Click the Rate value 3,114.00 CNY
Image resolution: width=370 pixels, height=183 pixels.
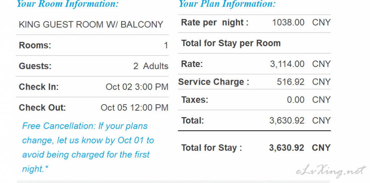tap(300, 64)
